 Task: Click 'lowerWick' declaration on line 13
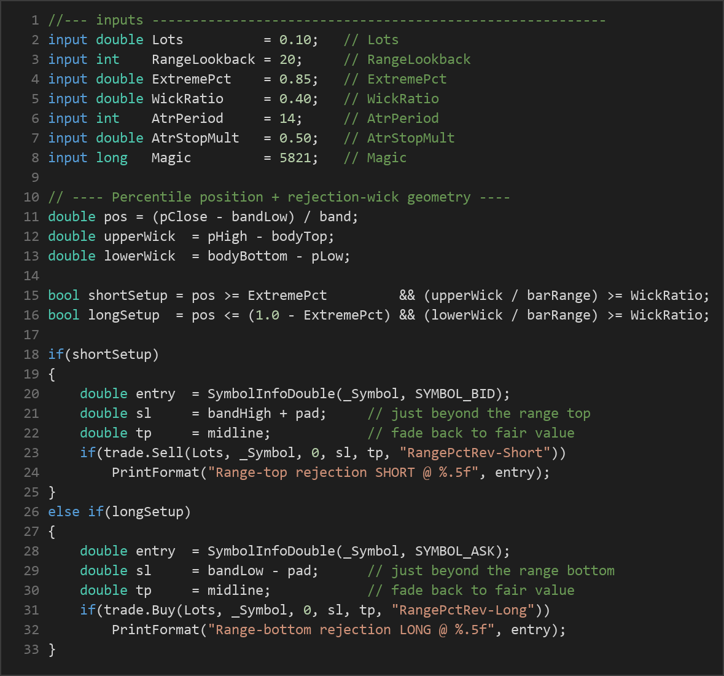tap(140, 256)
